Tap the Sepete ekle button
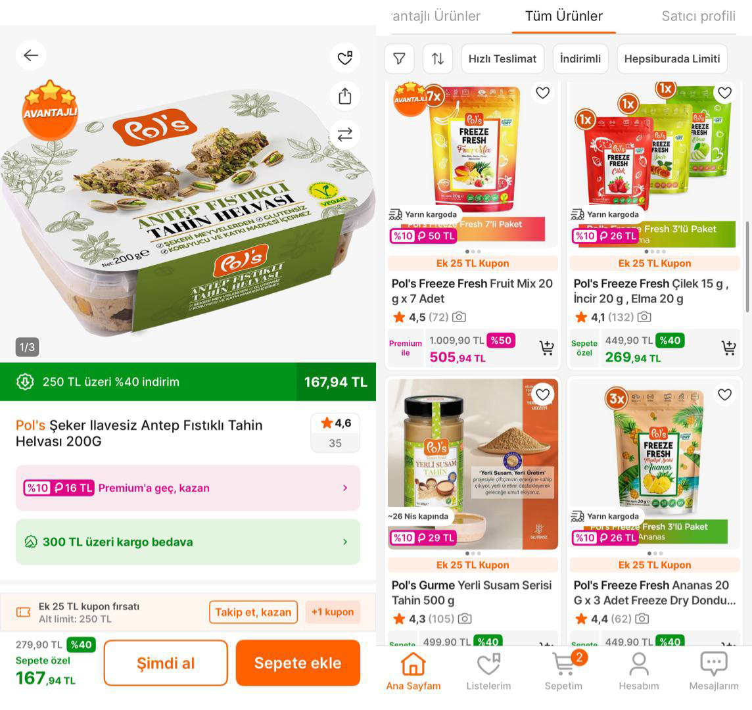This screenshot has width=752, height=710. tap(298, 663)
